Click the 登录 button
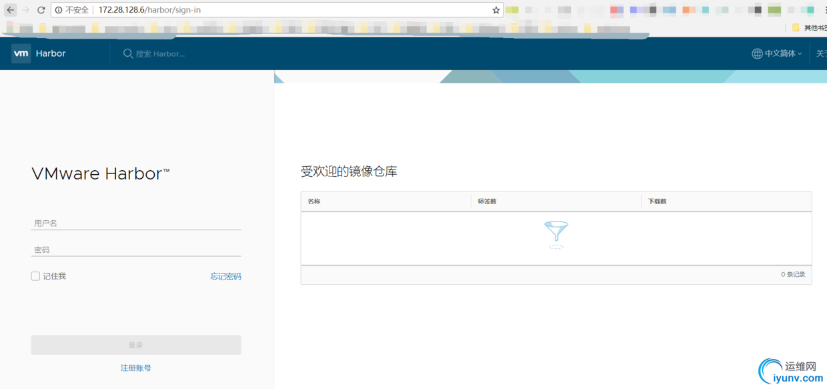Viewport: 827px width, 389px height. [x=136, y=345]
